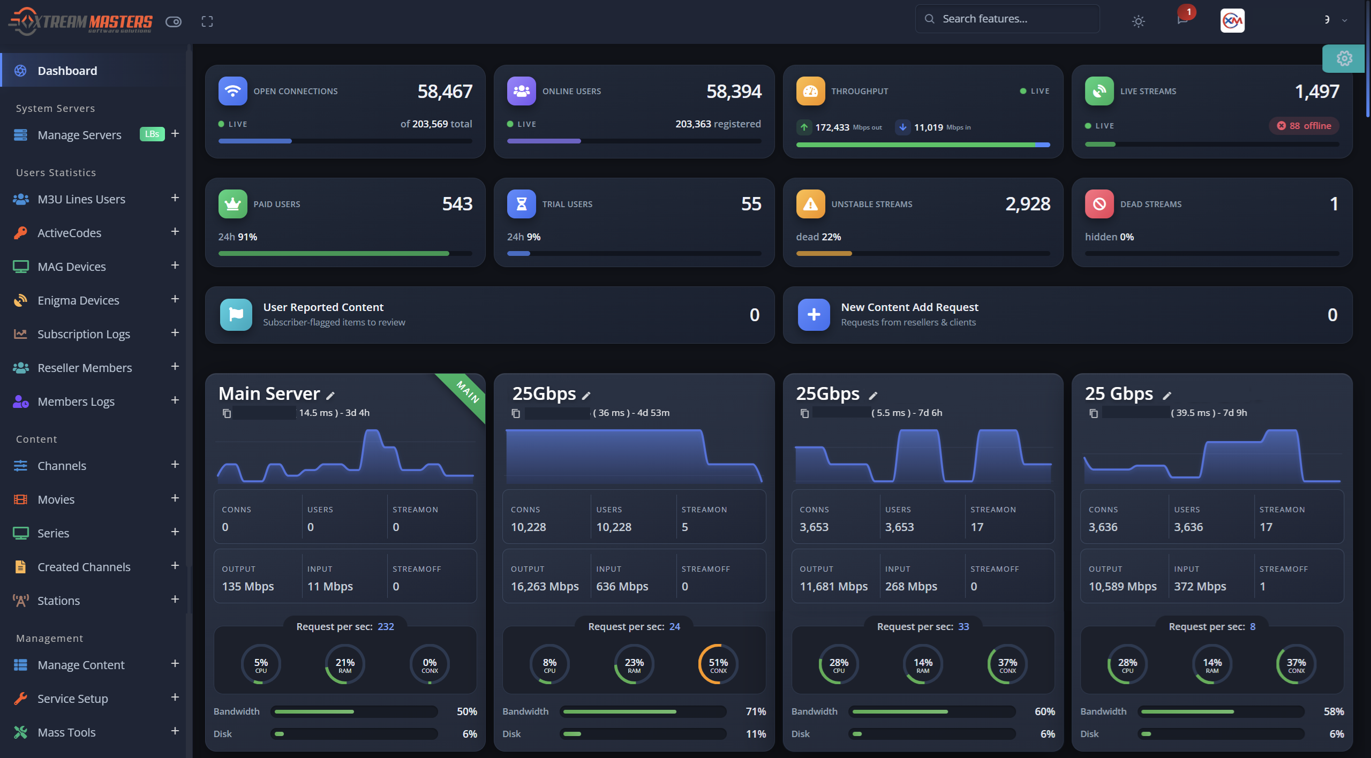Click the Reseller Members group icon
1371x758 pixels.
pos(20,368)
